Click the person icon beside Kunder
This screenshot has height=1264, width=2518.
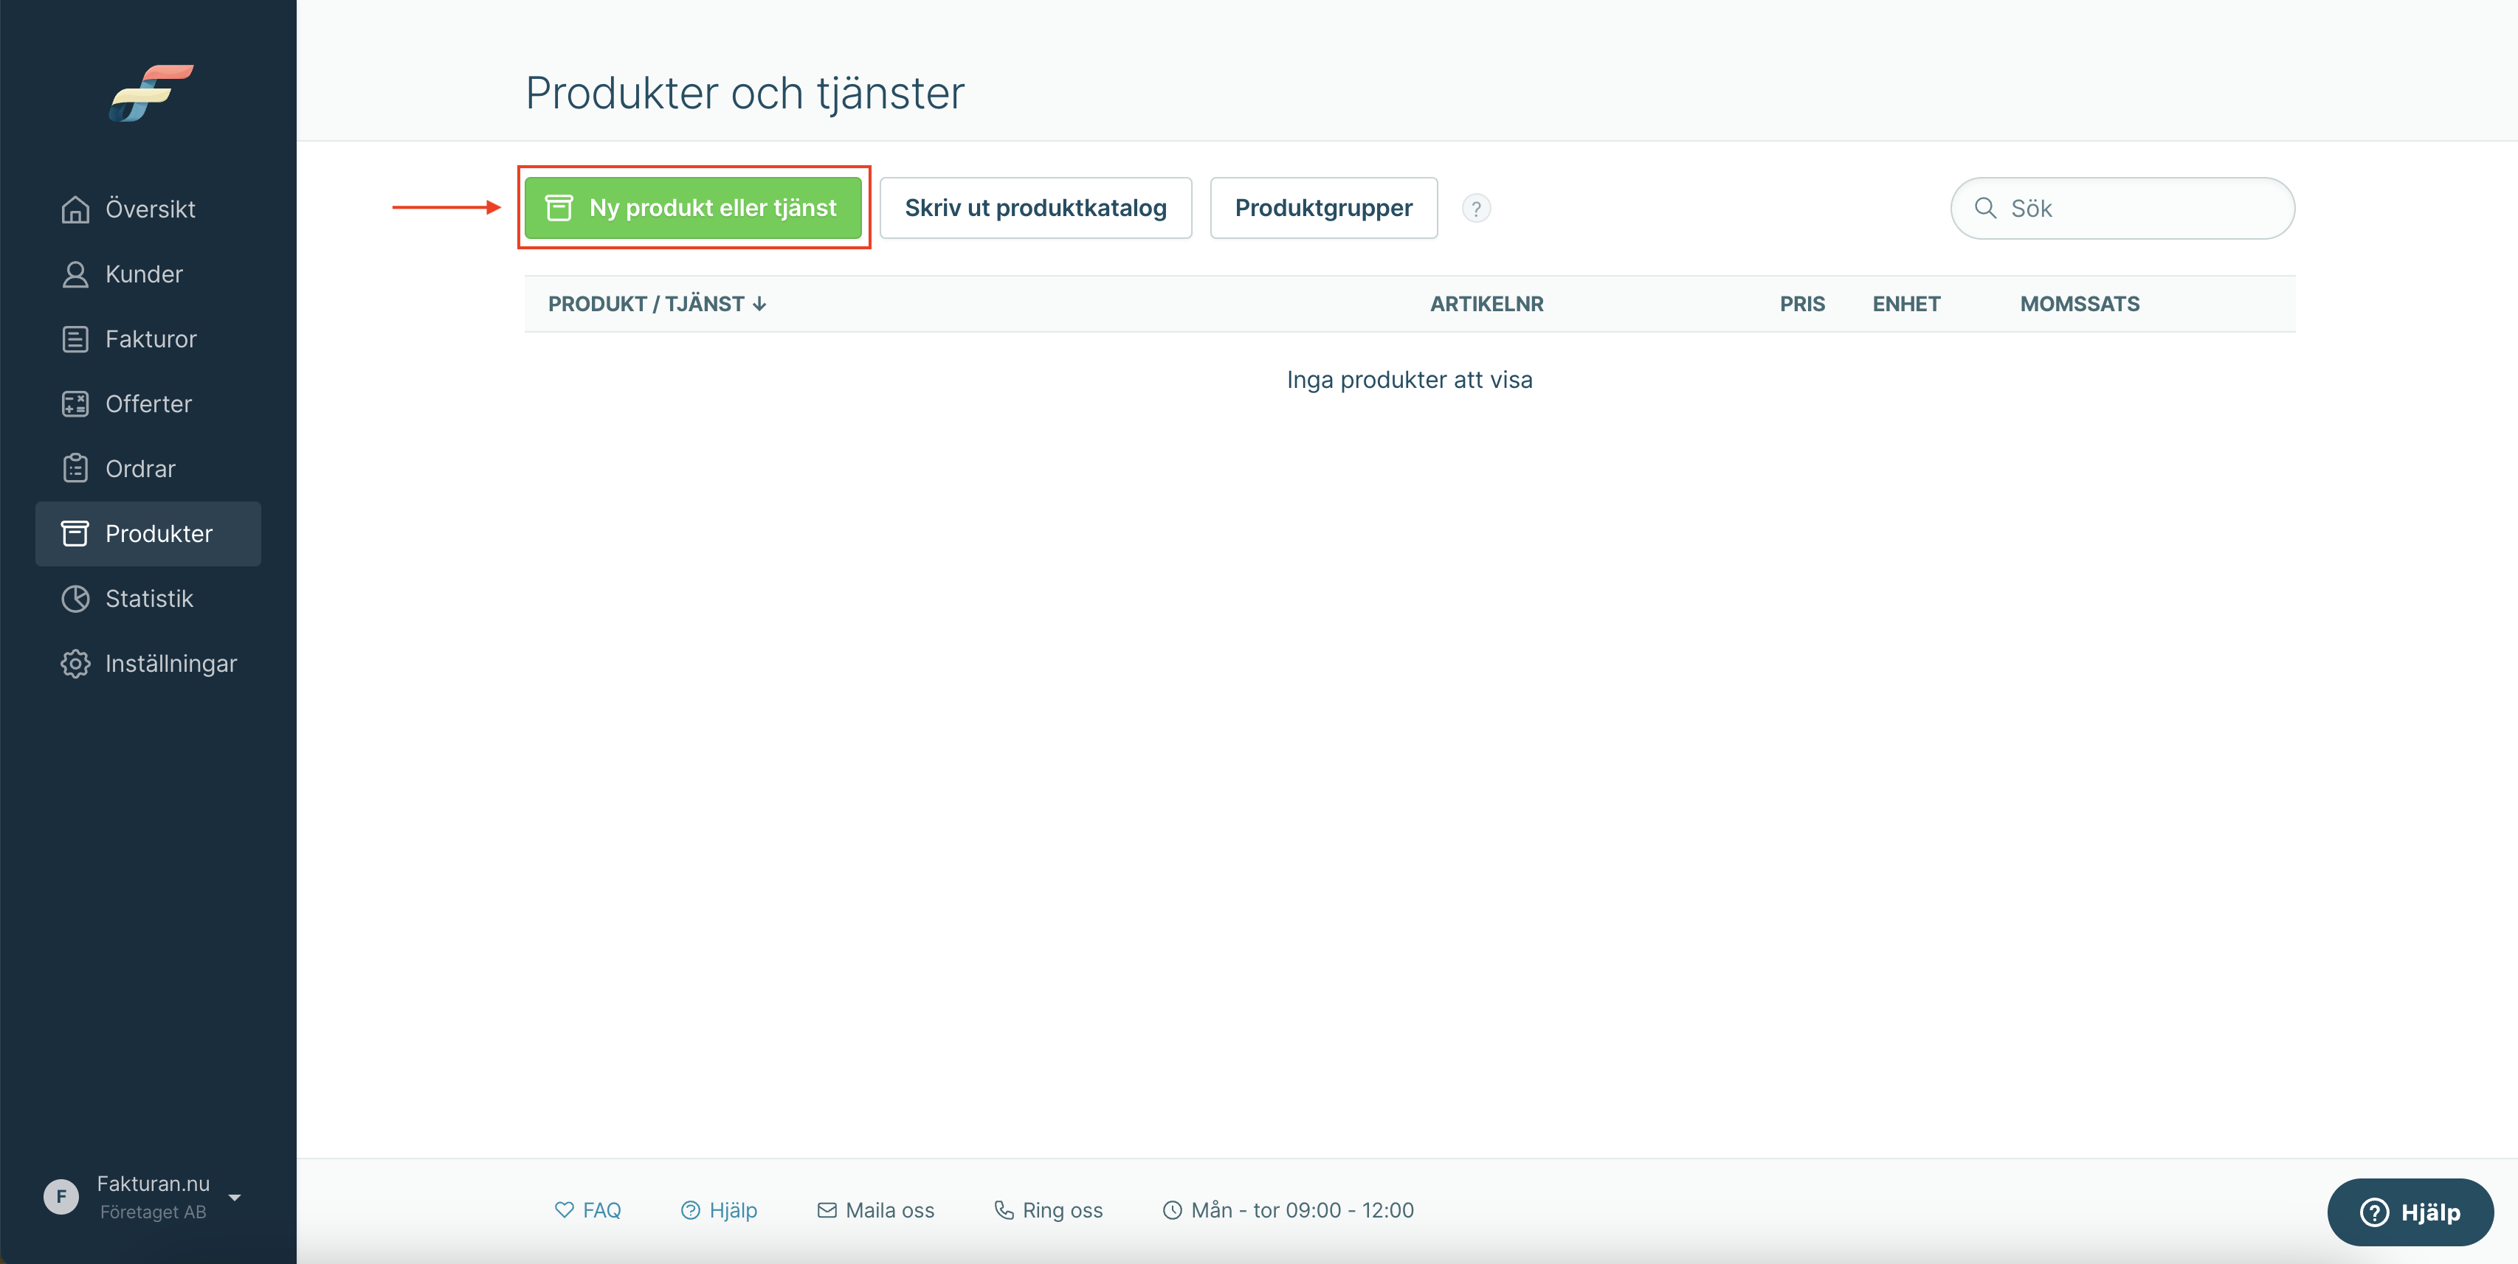point(75,274)
